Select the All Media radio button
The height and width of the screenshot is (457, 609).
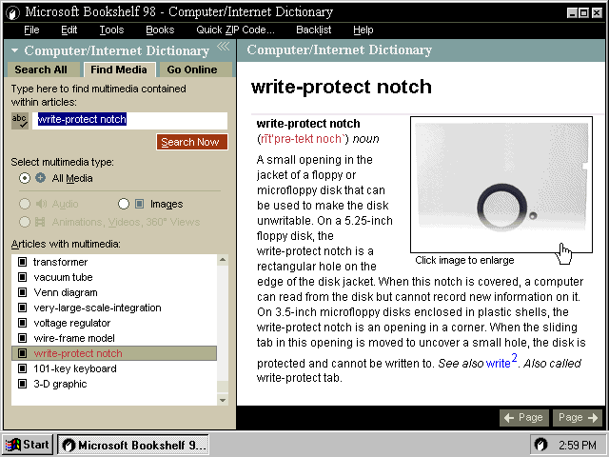tap(25, 178)
